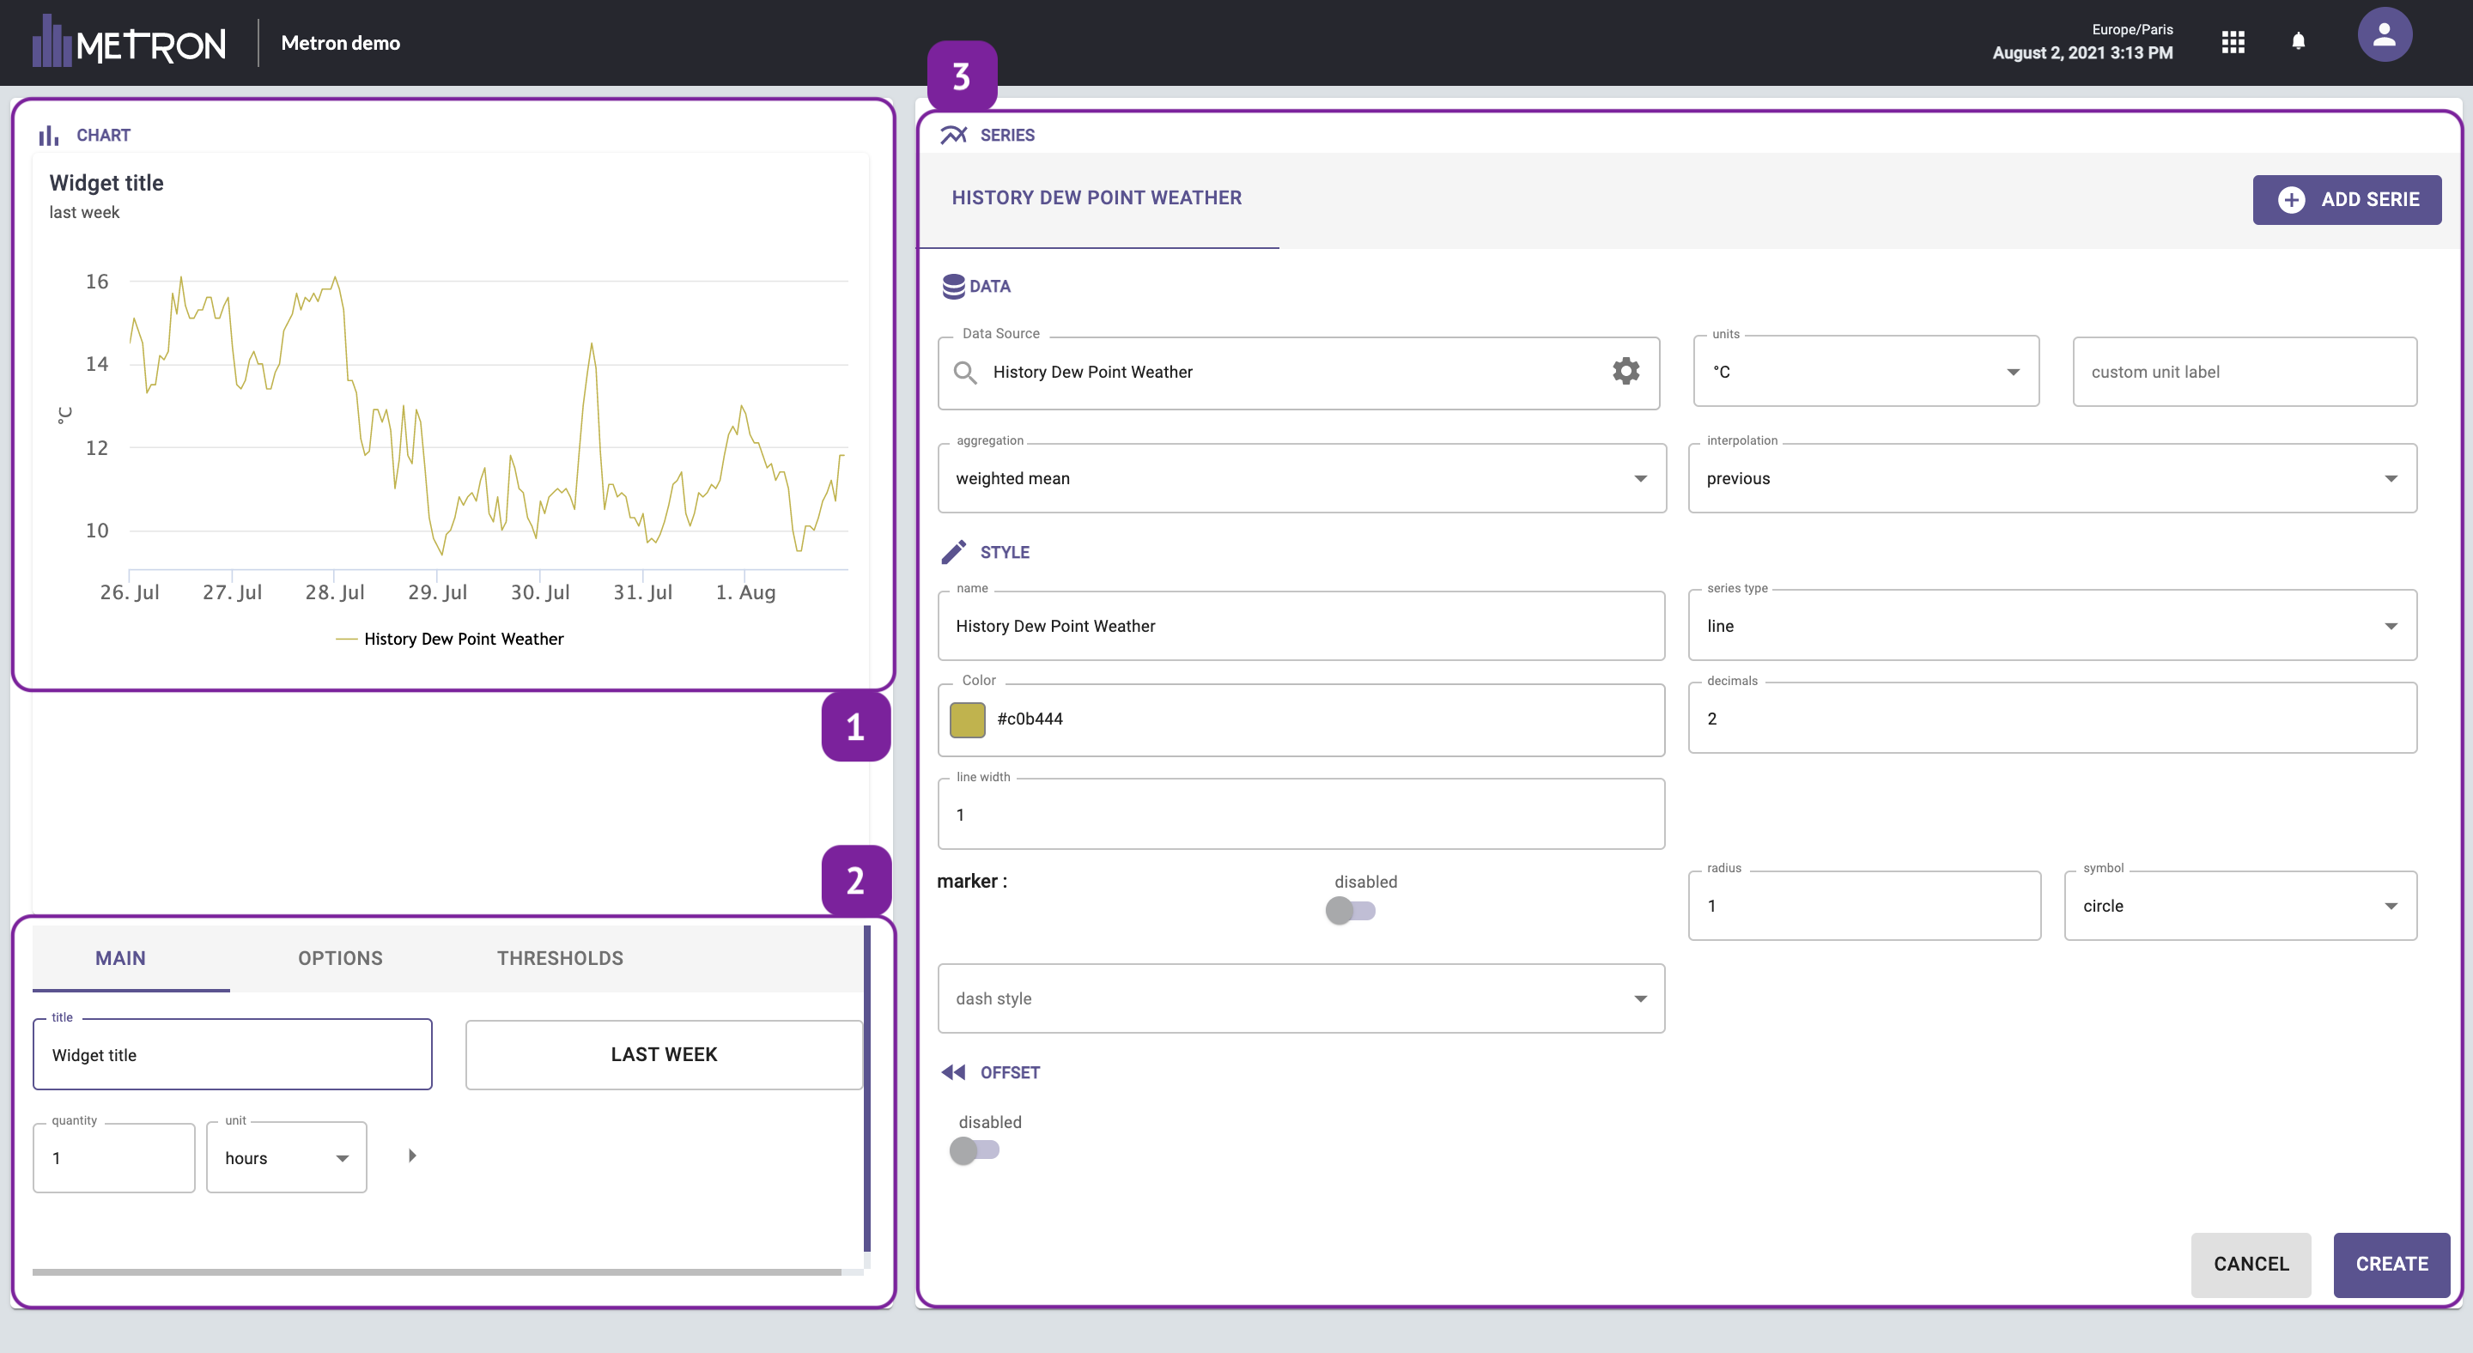Enable the marker toggle switch
2473x1353 pixels.
[x=1350, y=910]
